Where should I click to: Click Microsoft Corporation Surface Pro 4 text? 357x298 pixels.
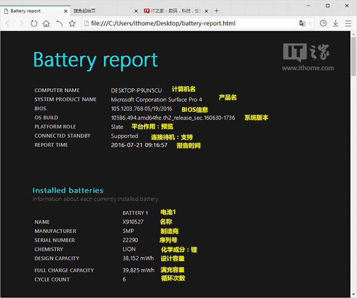pyautogui.click(x=156, y=100)
